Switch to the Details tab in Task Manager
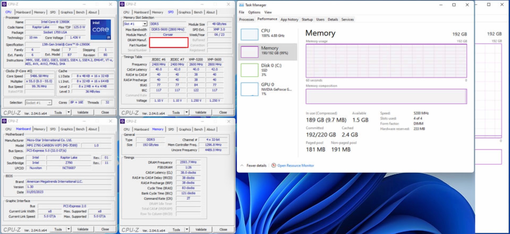 click(x=333, y=19)
